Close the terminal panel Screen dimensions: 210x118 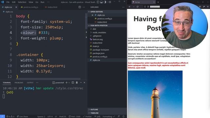coord(84,83)
